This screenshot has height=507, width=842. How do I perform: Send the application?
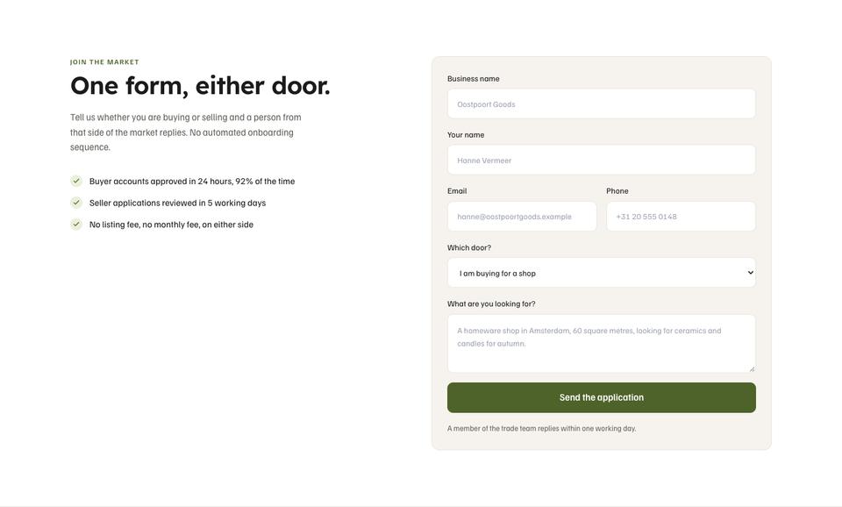pyautogui.click(x=602, y=397)
